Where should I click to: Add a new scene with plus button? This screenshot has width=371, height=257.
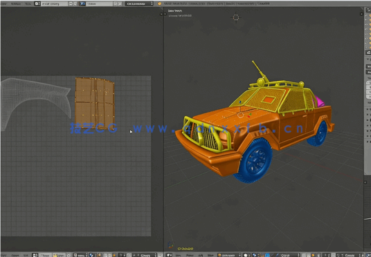(x=116, y=3)
